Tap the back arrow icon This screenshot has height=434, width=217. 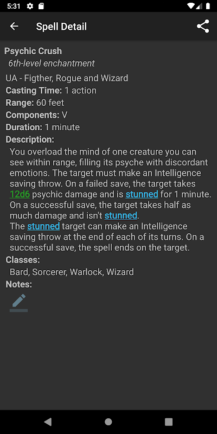click(x=14, y=26)
